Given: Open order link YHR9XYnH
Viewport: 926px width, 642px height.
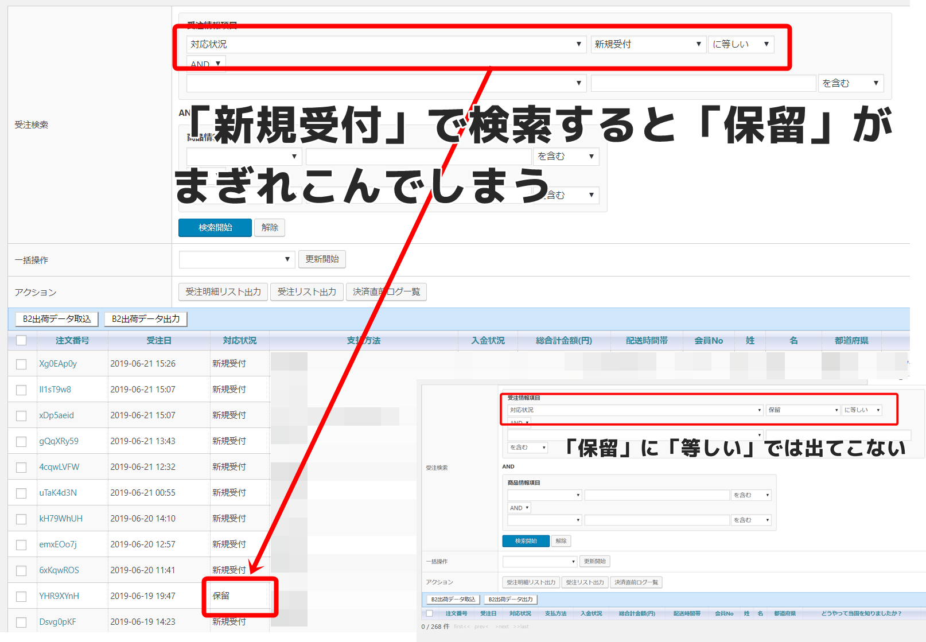Looking at the screenshot, I should pyautogui.click(x=59, y=596).
